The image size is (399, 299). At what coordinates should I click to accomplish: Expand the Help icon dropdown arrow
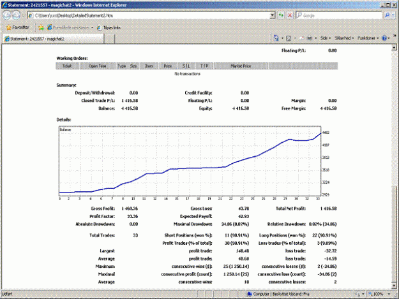(389, 38)
